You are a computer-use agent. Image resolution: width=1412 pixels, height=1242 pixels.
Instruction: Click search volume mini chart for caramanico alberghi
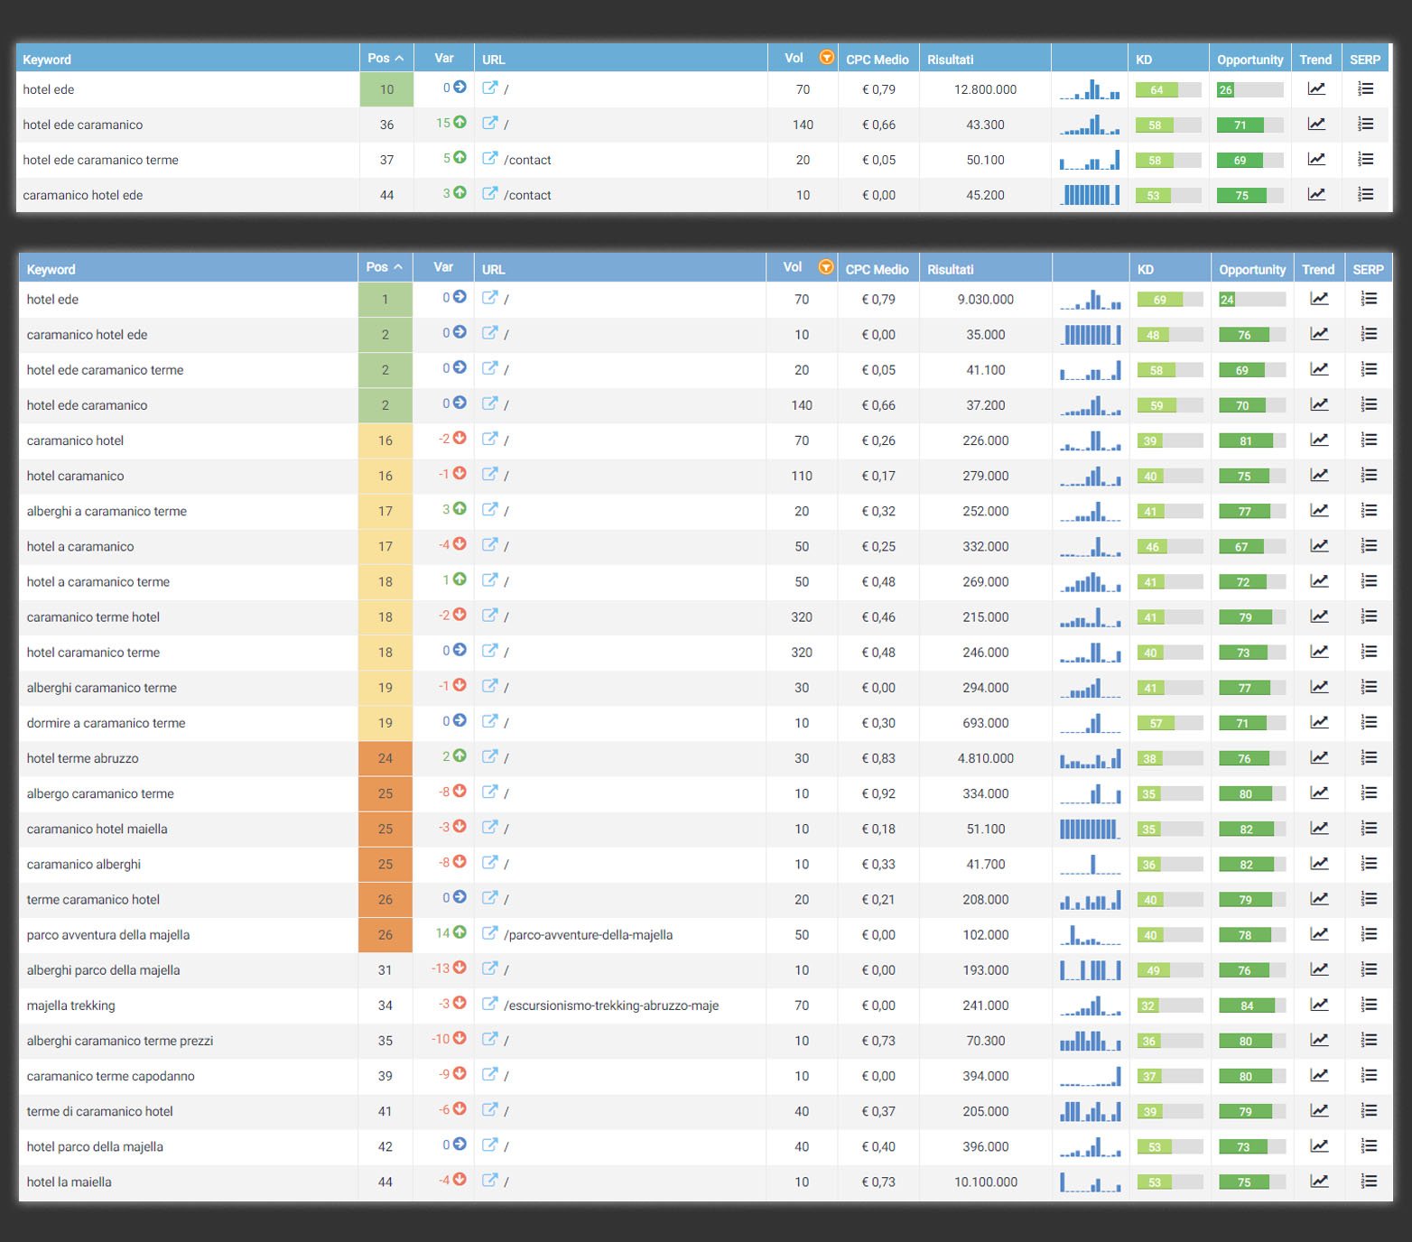[x=1091, y=864]
